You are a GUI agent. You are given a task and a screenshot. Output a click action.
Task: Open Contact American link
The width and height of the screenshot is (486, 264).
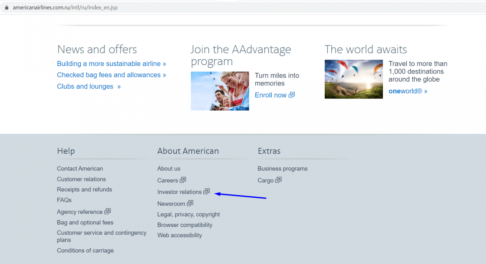[80, 169]
